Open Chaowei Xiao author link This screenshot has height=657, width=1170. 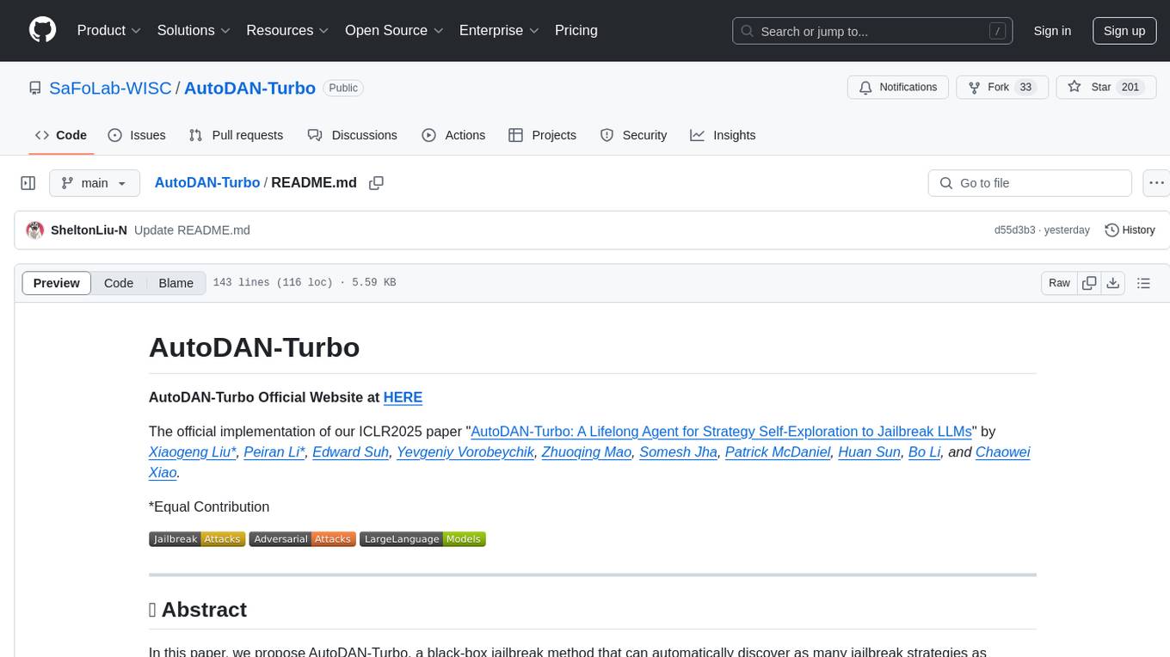click(x=1003, y=452)
